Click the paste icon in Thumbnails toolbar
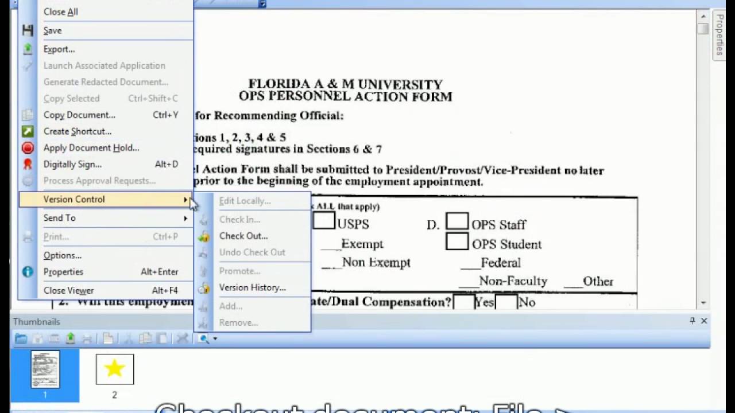The image size is (735, 413). (x=163, y=338)
